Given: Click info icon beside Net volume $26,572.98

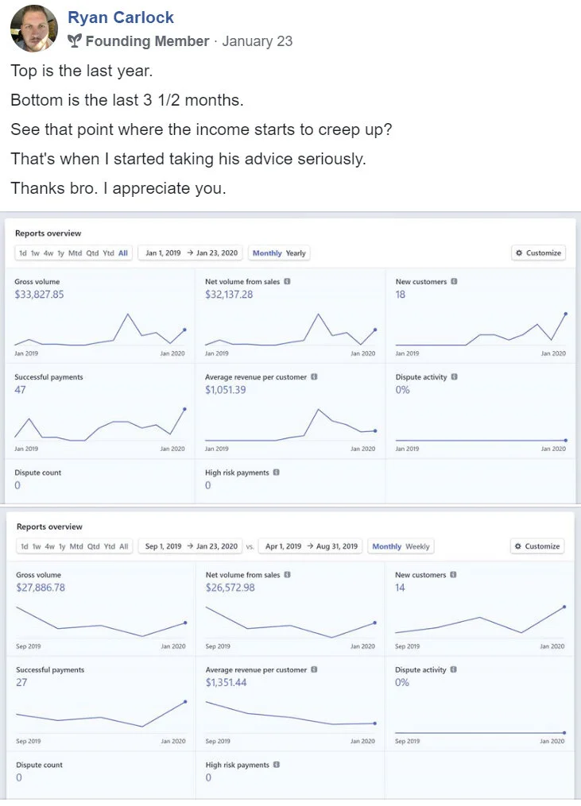Looking at the screenshot, I should (287, 575).
